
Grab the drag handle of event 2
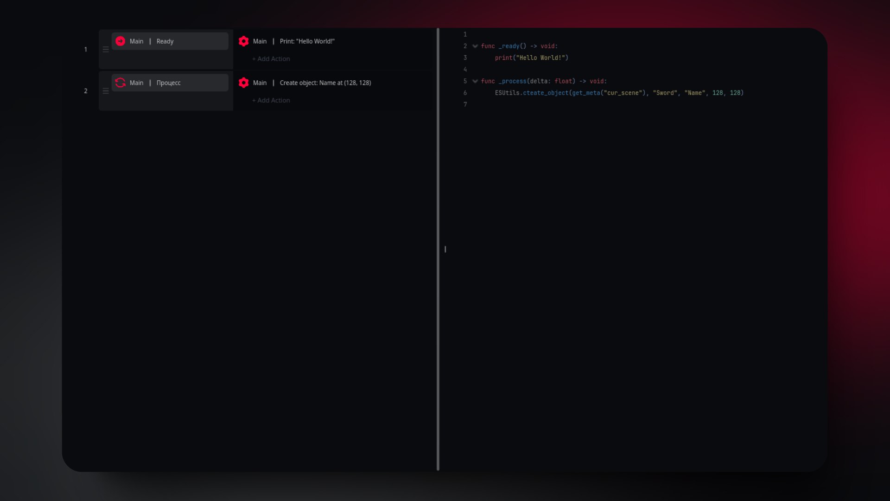[x=106, y=91]
